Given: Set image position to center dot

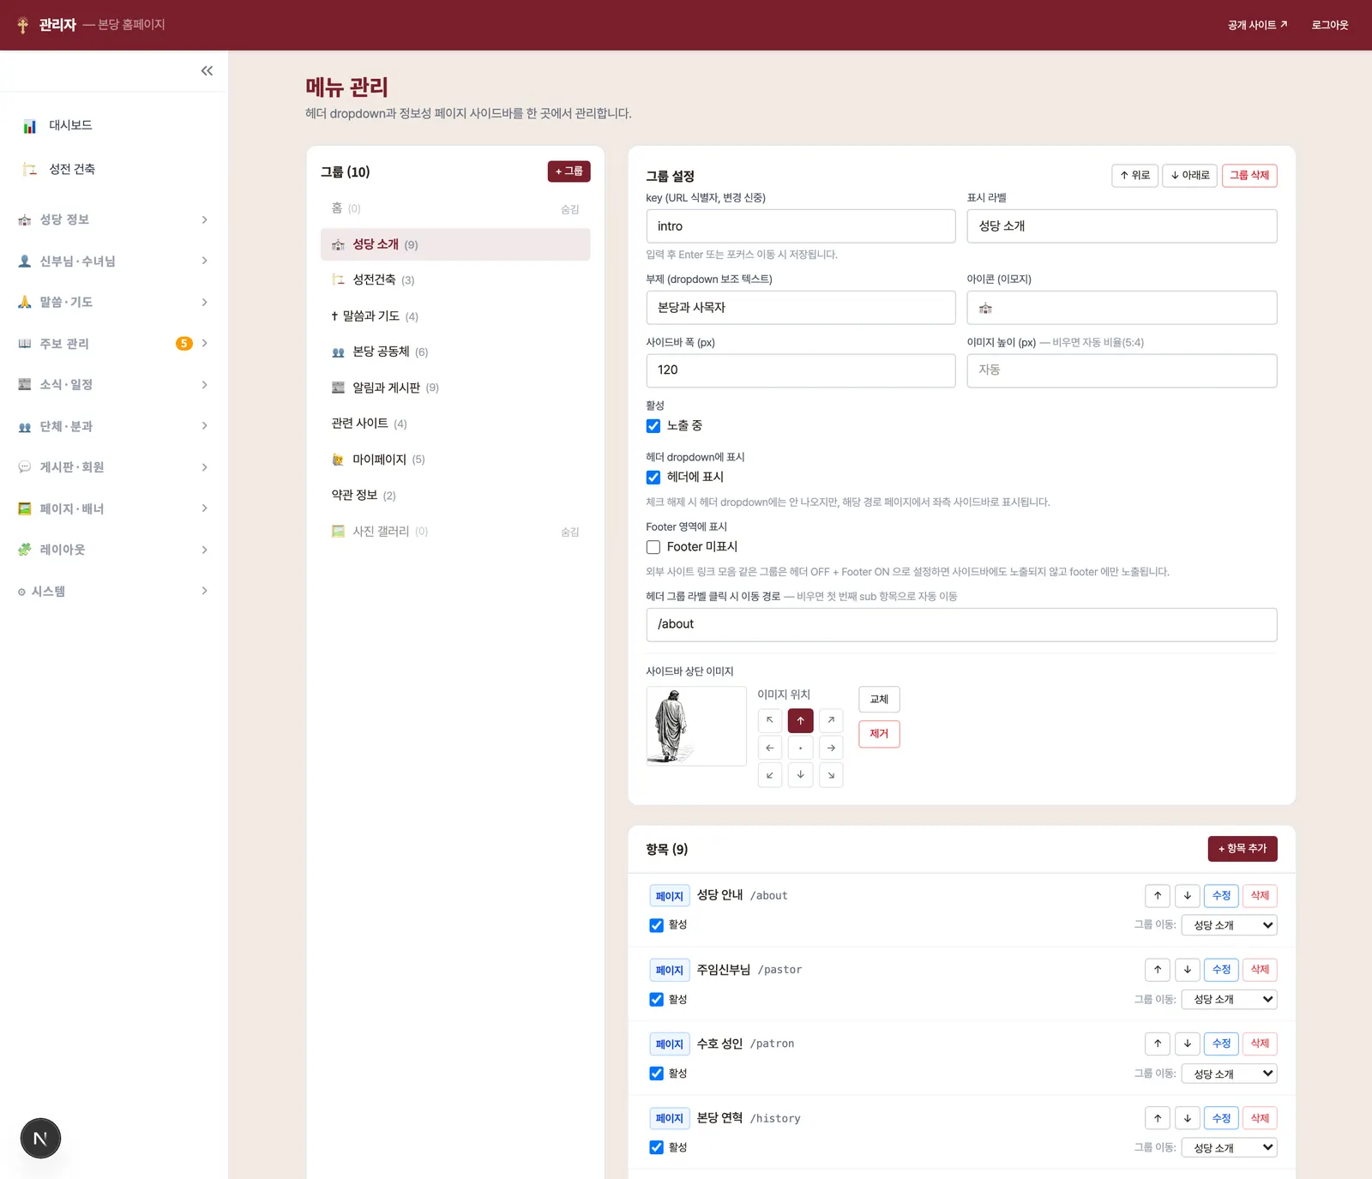Looking at the screenshot, I should point(801,748).
